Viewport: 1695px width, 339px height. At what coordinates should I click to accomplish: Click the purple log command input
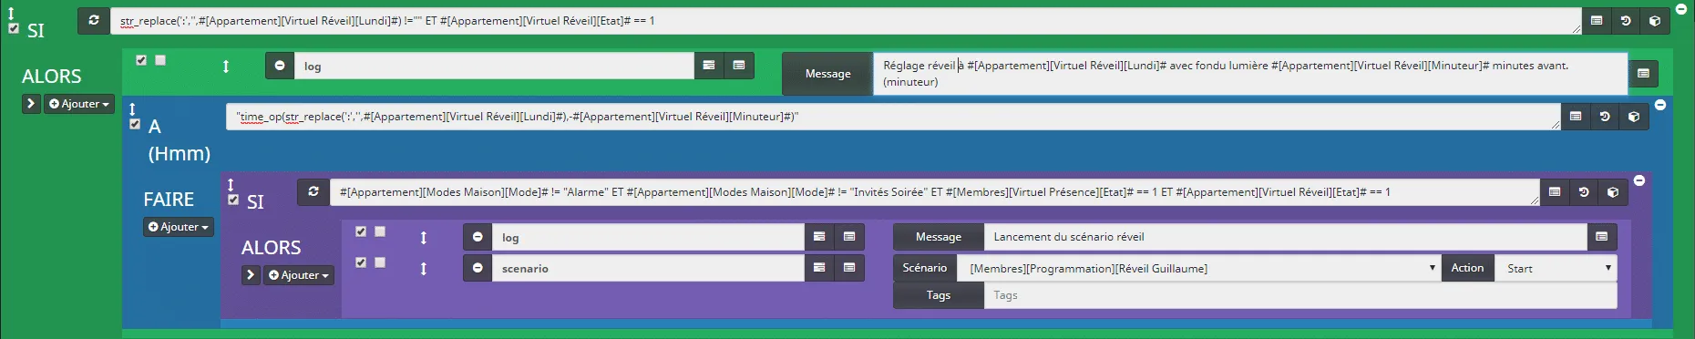(x=648, y=237)
